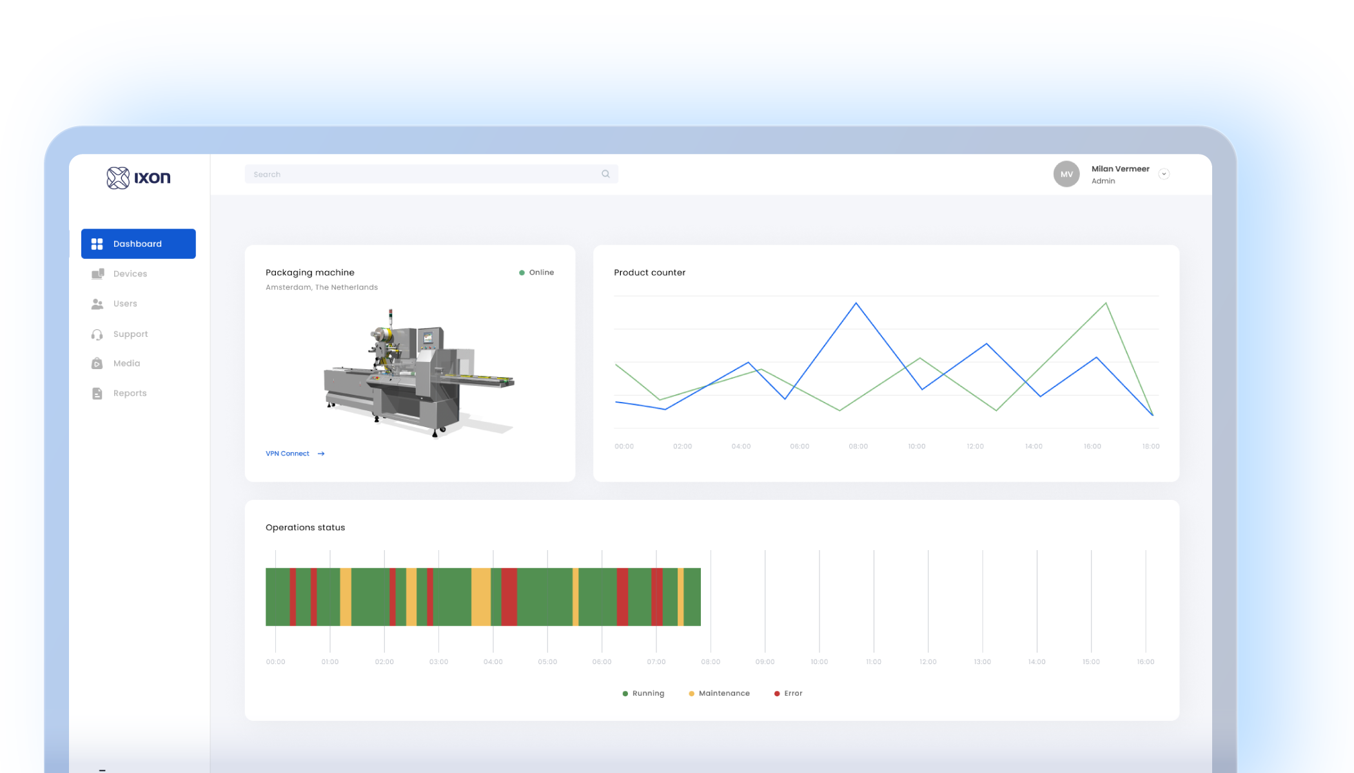Toggle the Running legend item
Image resolution: width=1354 pixels, height=773 pixels.
(x=643, y=693)
